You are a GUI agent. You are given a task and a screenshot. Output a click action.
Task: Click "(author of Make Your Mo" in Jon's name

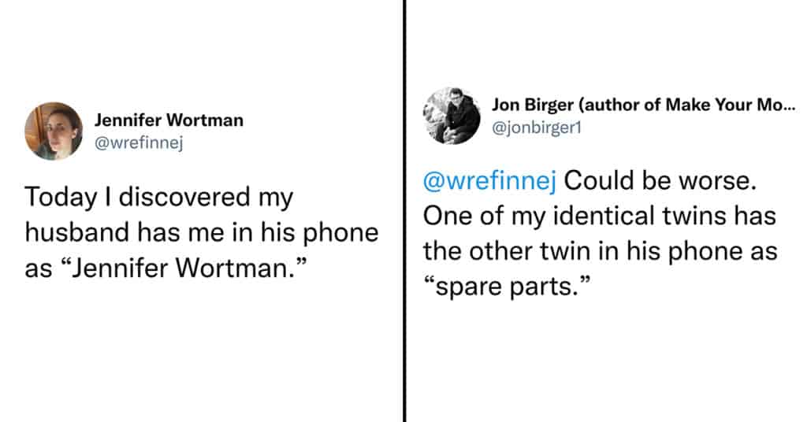[669, 105]
